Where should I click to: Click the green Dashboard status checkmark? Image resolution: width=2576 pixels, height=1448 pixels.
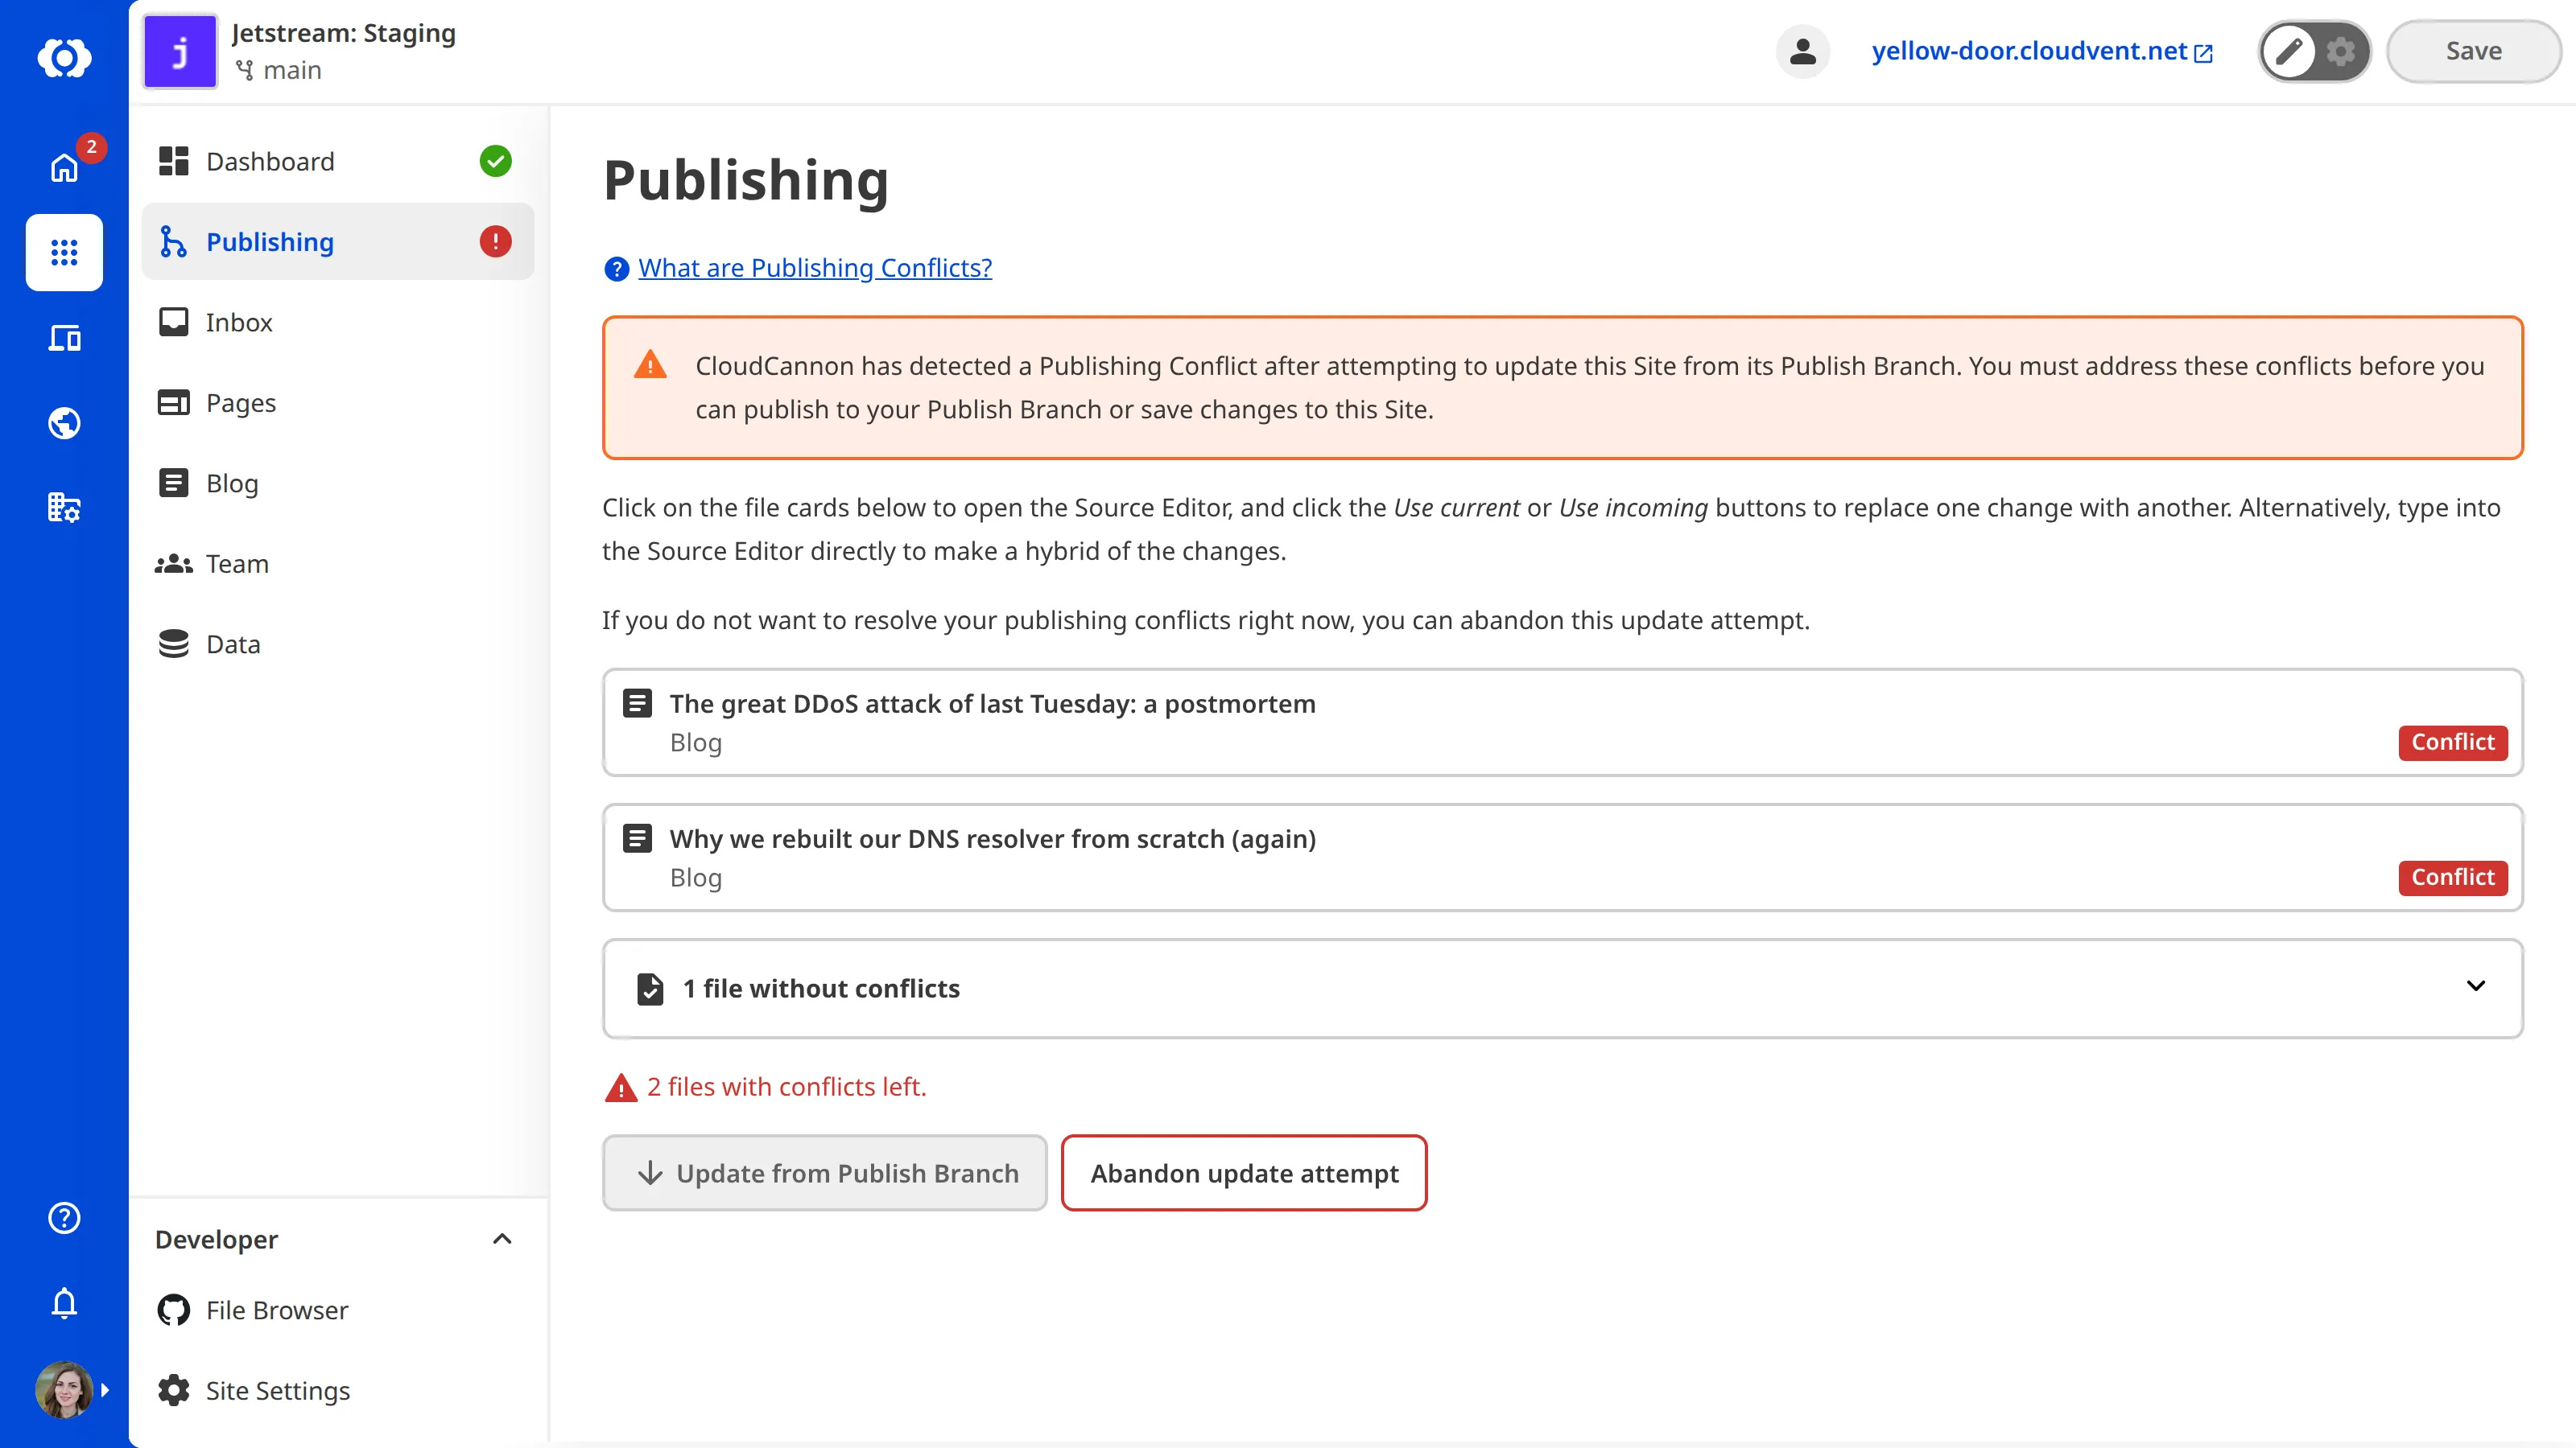click(x=495, y=161)
